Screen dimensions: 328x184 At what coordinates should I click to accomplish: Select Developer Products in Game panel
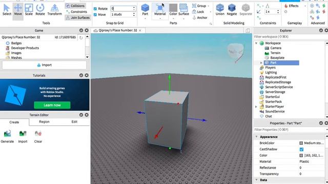pos(25,48)
